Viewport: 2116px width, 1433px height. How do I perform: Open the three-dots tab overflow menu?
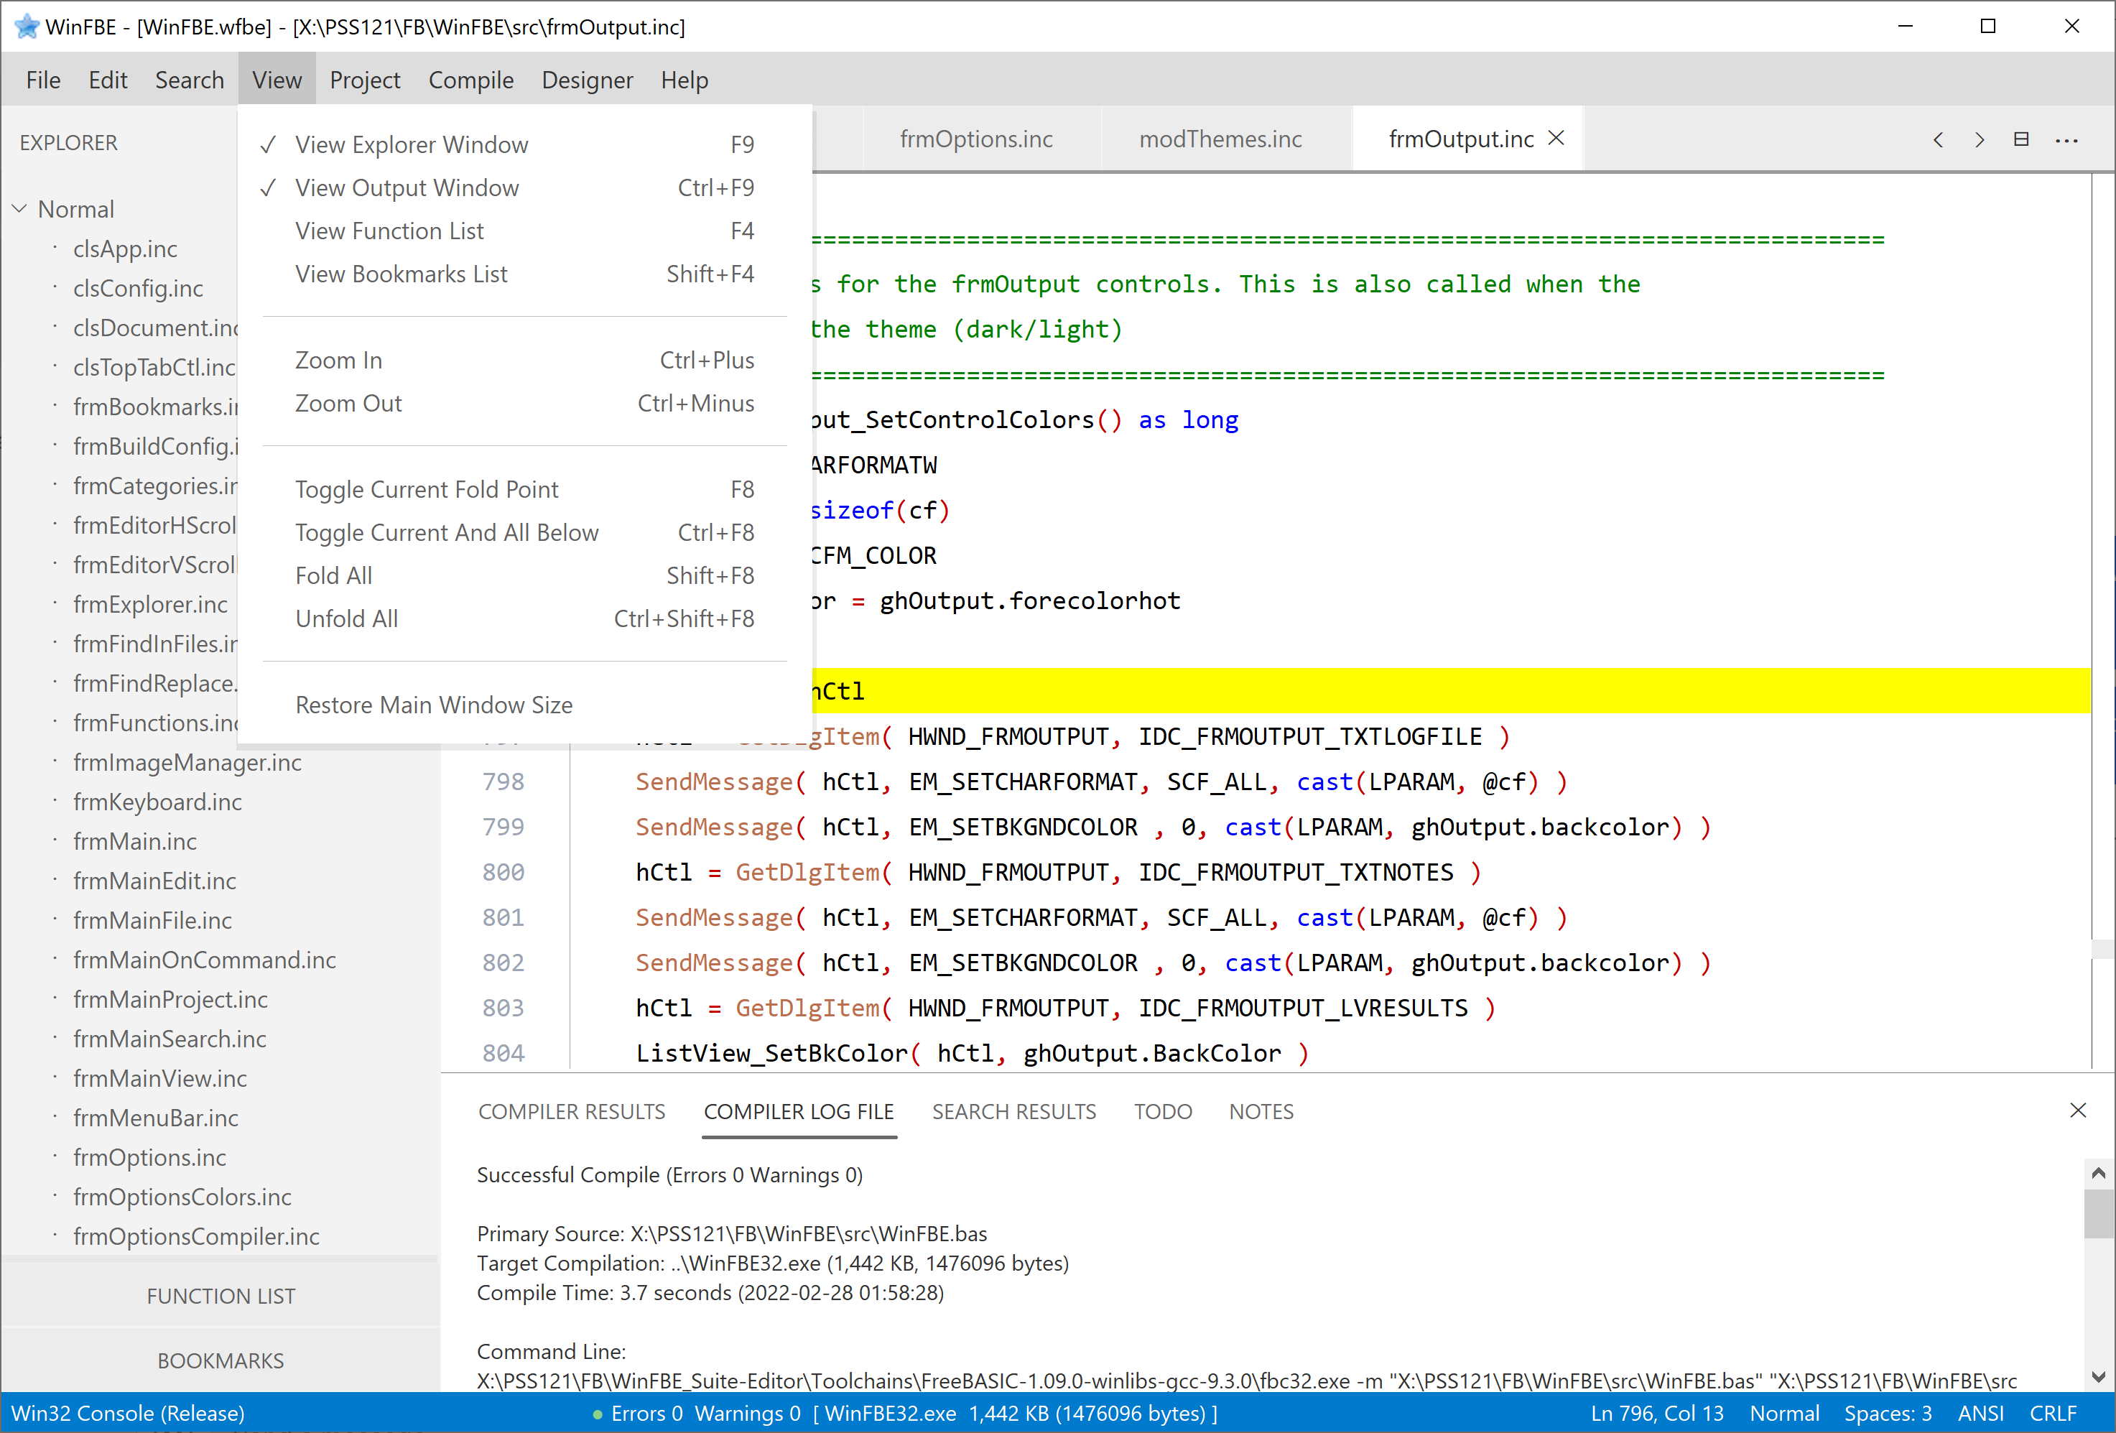2066,140
